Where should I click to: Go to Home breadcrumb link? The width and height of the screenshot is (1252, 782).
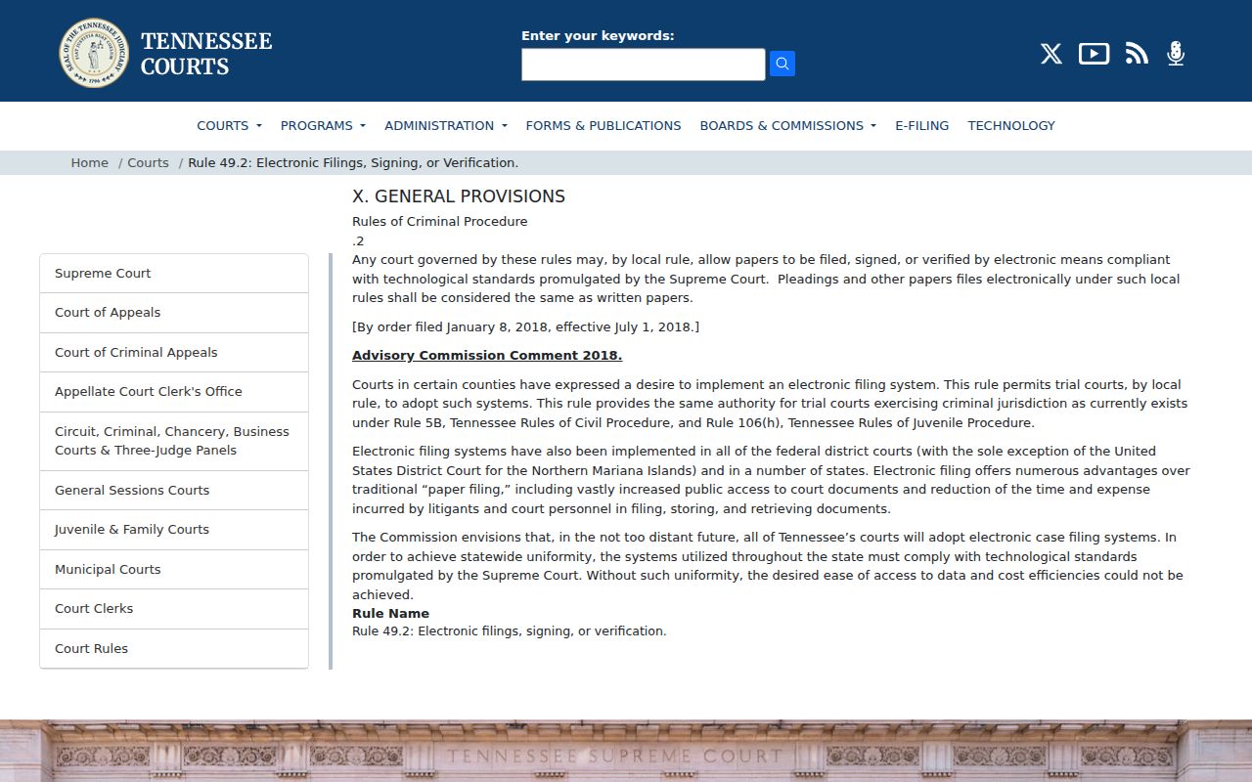[89, 162]
